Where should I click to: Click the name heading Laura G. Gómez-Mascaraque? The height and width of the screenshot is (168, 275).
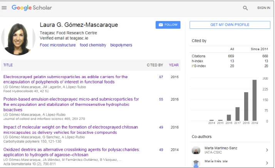[x=79, y=25]
